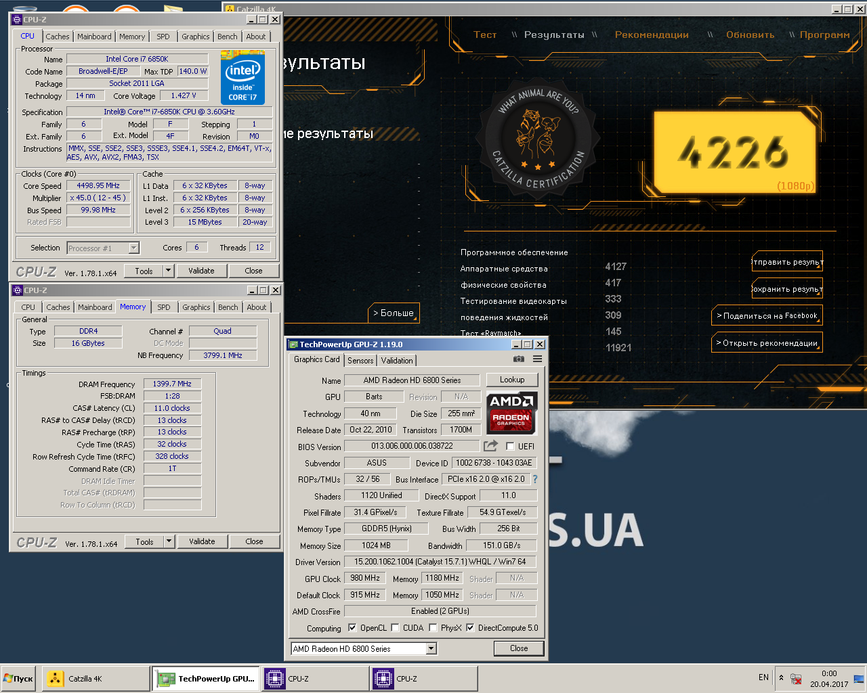Image resolution: width=867 pixels, height=693 pixels.
Task: Click Поделиться на Facebook button
Action: (x=767, y=316)
